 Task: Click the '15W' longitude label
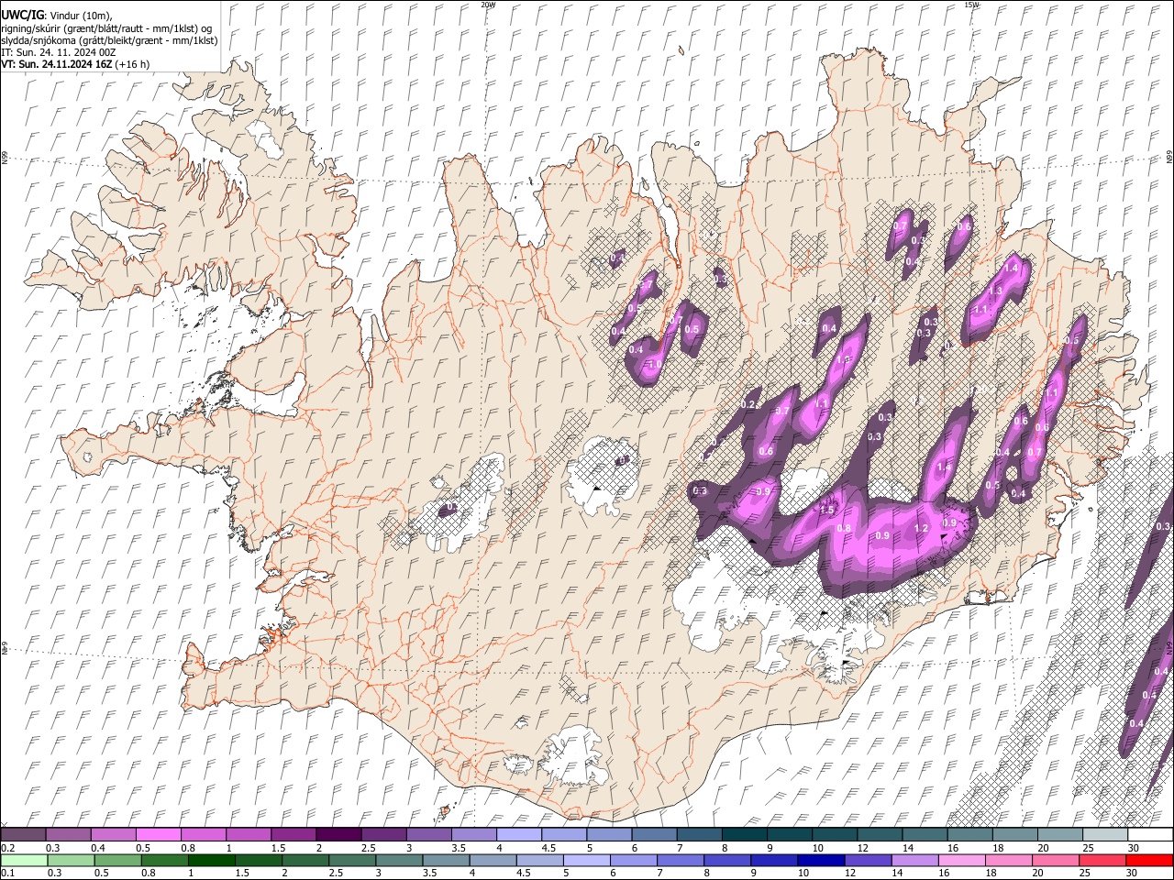(x=972, y=5)
